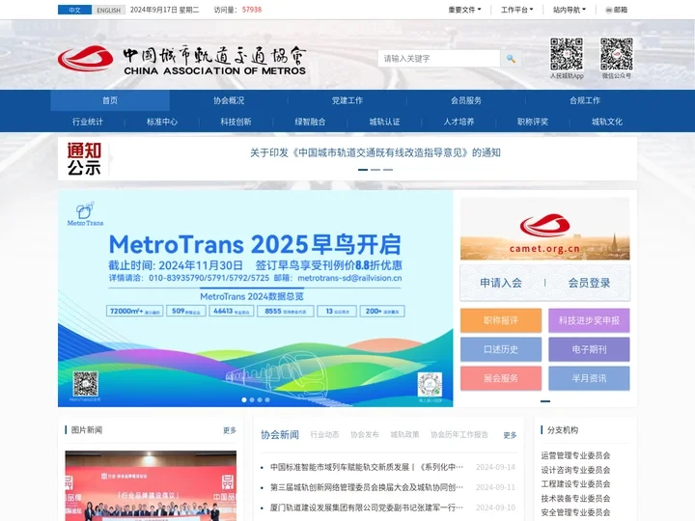Click the red 展会服务 button

[501, 378]
